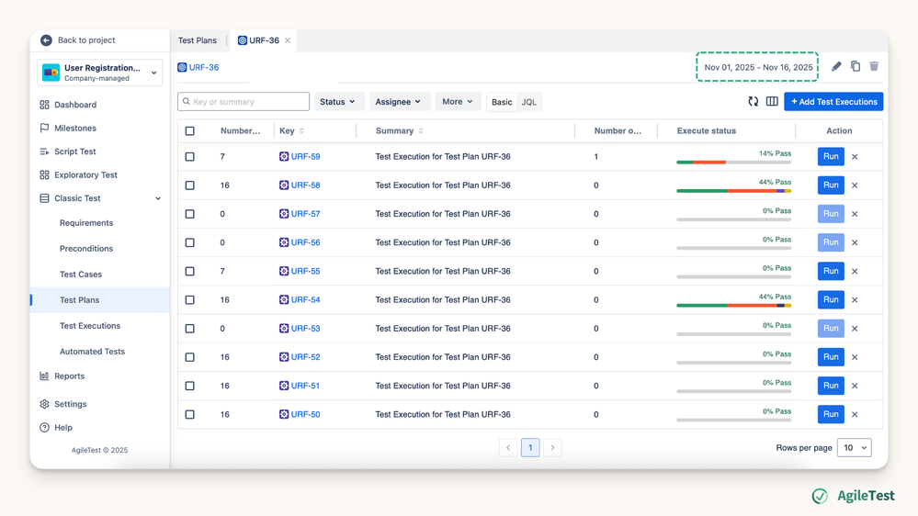Screen dimensions: 918x516
Task: Switch to the Test Plans tab
Action: pyautogui.click(x=198, y=40)
